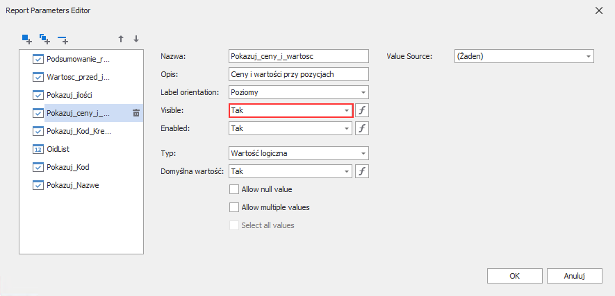615x296 pixels.
Task: Click the add group icon
Action: pos(44,39)
